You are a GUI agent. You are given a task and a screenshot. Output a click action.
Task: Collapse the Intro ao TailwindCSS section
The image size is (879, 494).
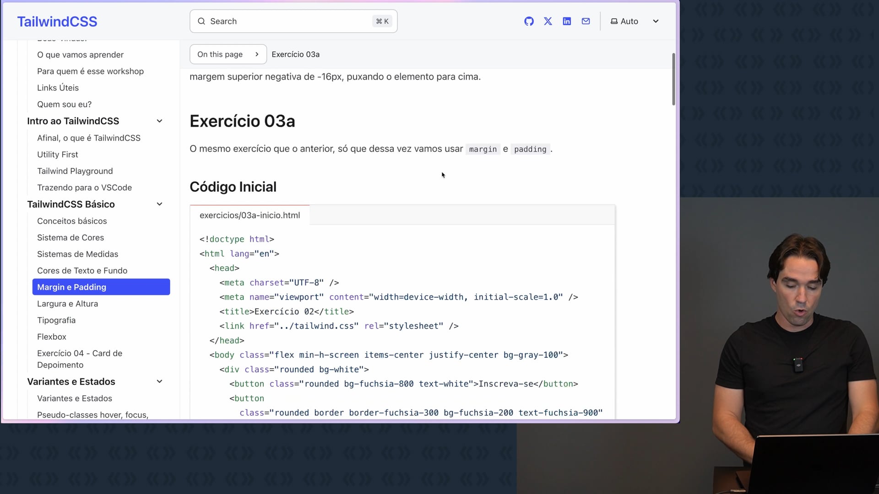click(159, 121)
